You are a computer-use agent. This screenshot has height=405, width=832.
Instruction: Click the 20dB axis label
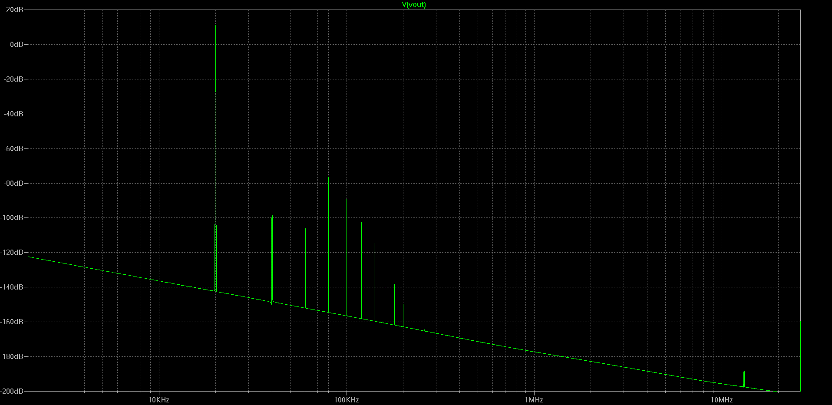(x=15, y=10)
